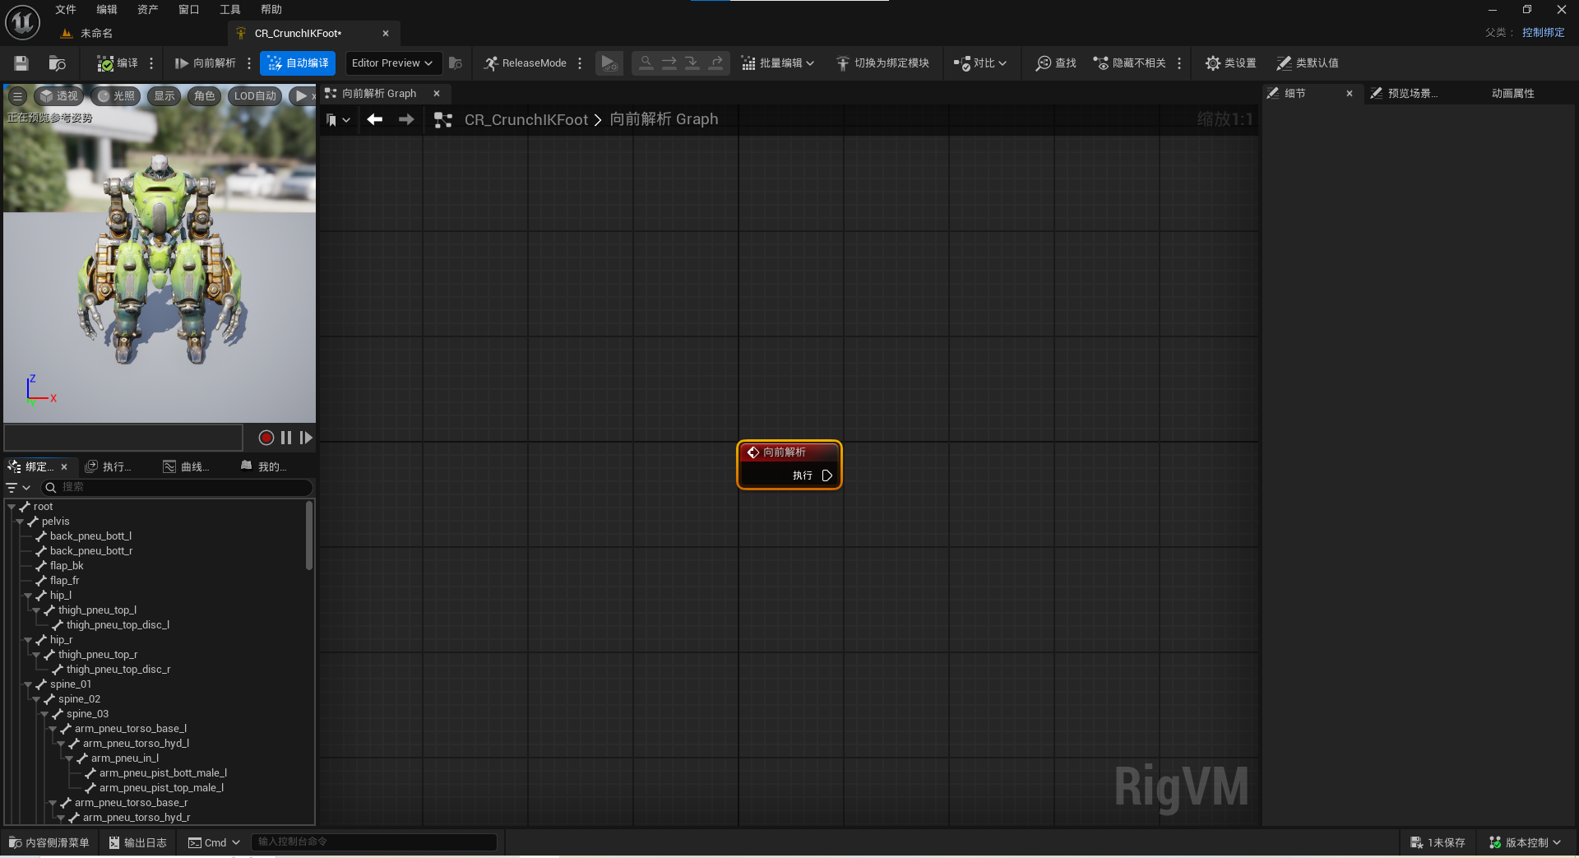Screen dimensions: 1579x858
Task: Open the 透视 perspective view menu
Action: (59, 96)
